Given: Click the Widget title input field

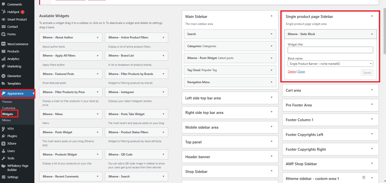Looking at the screenshot, I should pyautogui.click(x=330, y=50).
